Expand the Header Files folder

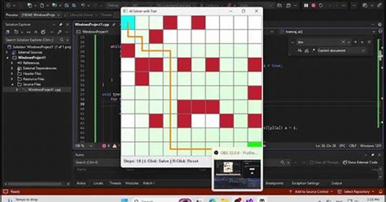click(12, 74)
